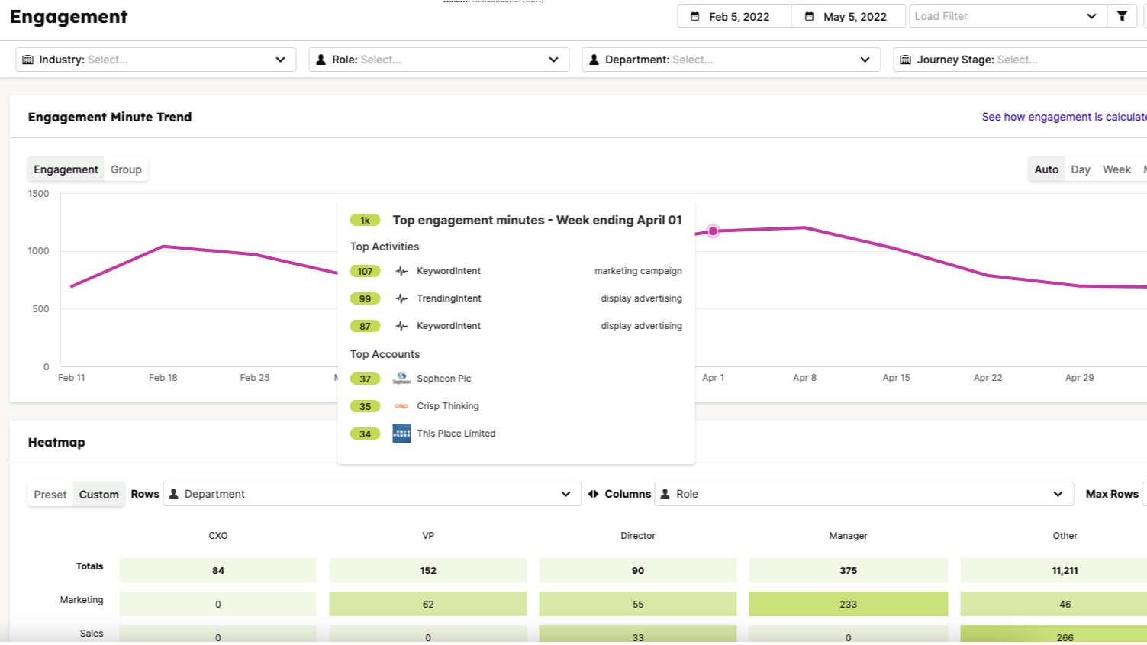Switch the trend chart to Group view
Screen dimensions: 1147x645
click(126, 169)
